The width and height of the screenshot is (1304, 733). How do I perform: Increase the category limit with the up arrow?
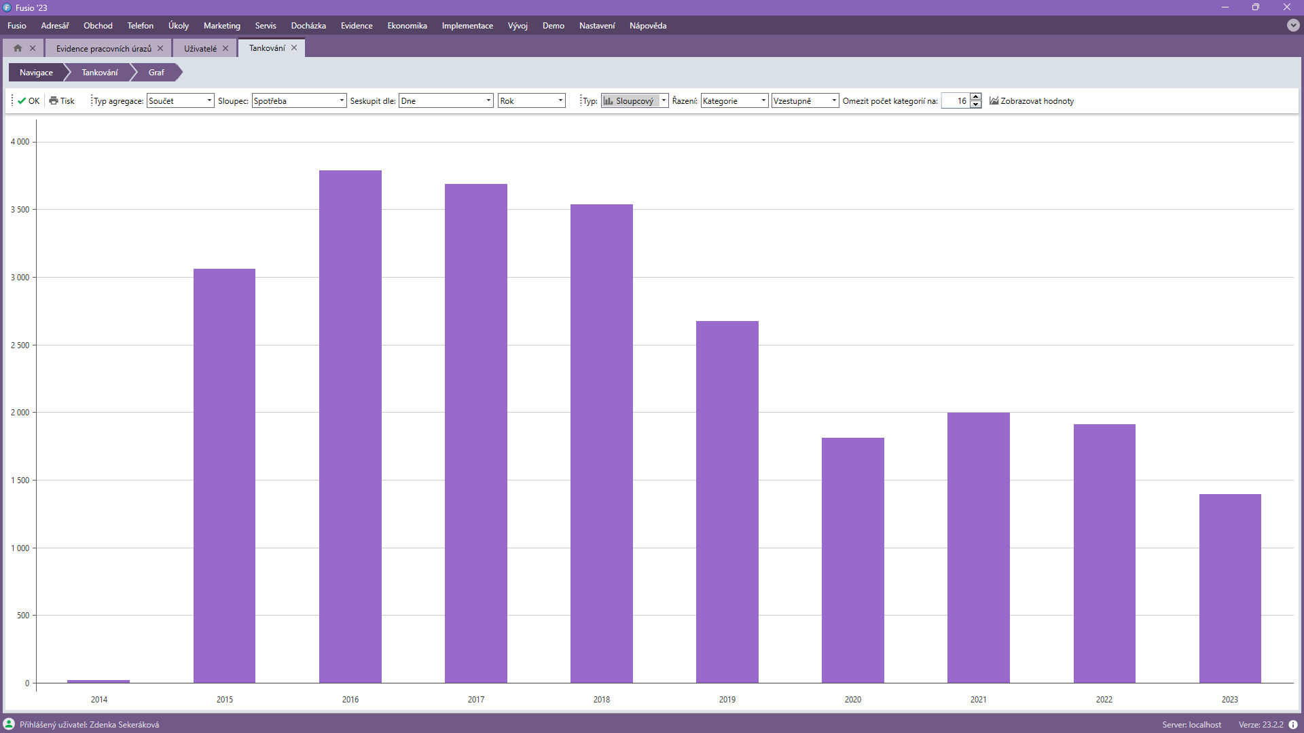pos(976,97)
